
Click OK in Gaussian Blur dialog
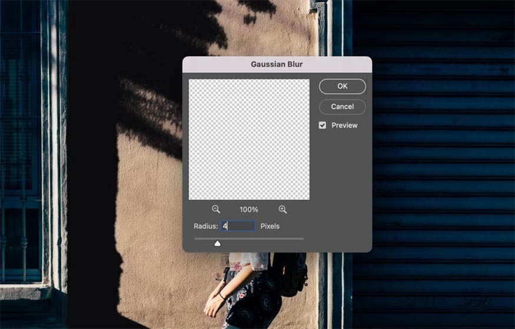342,87
